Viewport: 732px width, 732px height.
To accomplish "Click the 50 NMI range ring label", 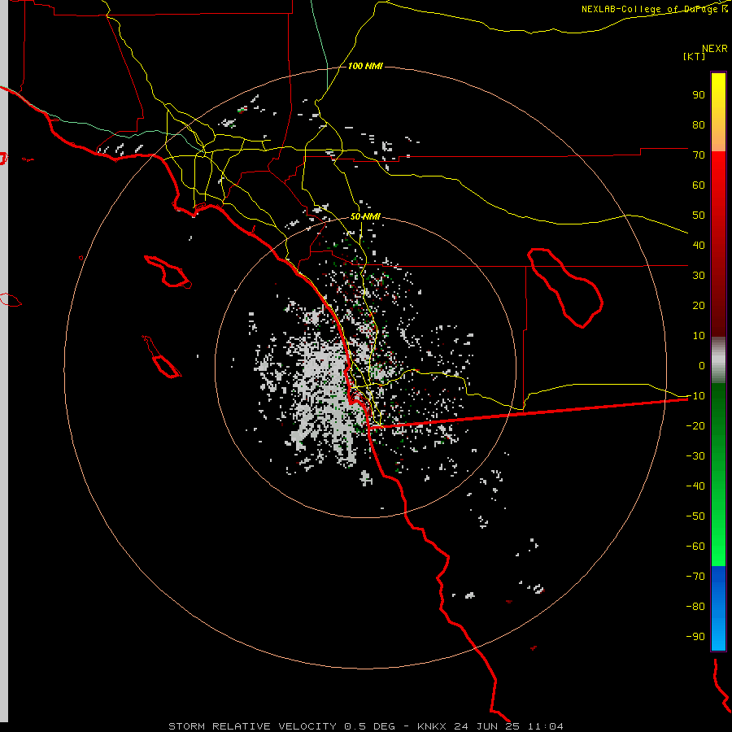I will [365, 216].
